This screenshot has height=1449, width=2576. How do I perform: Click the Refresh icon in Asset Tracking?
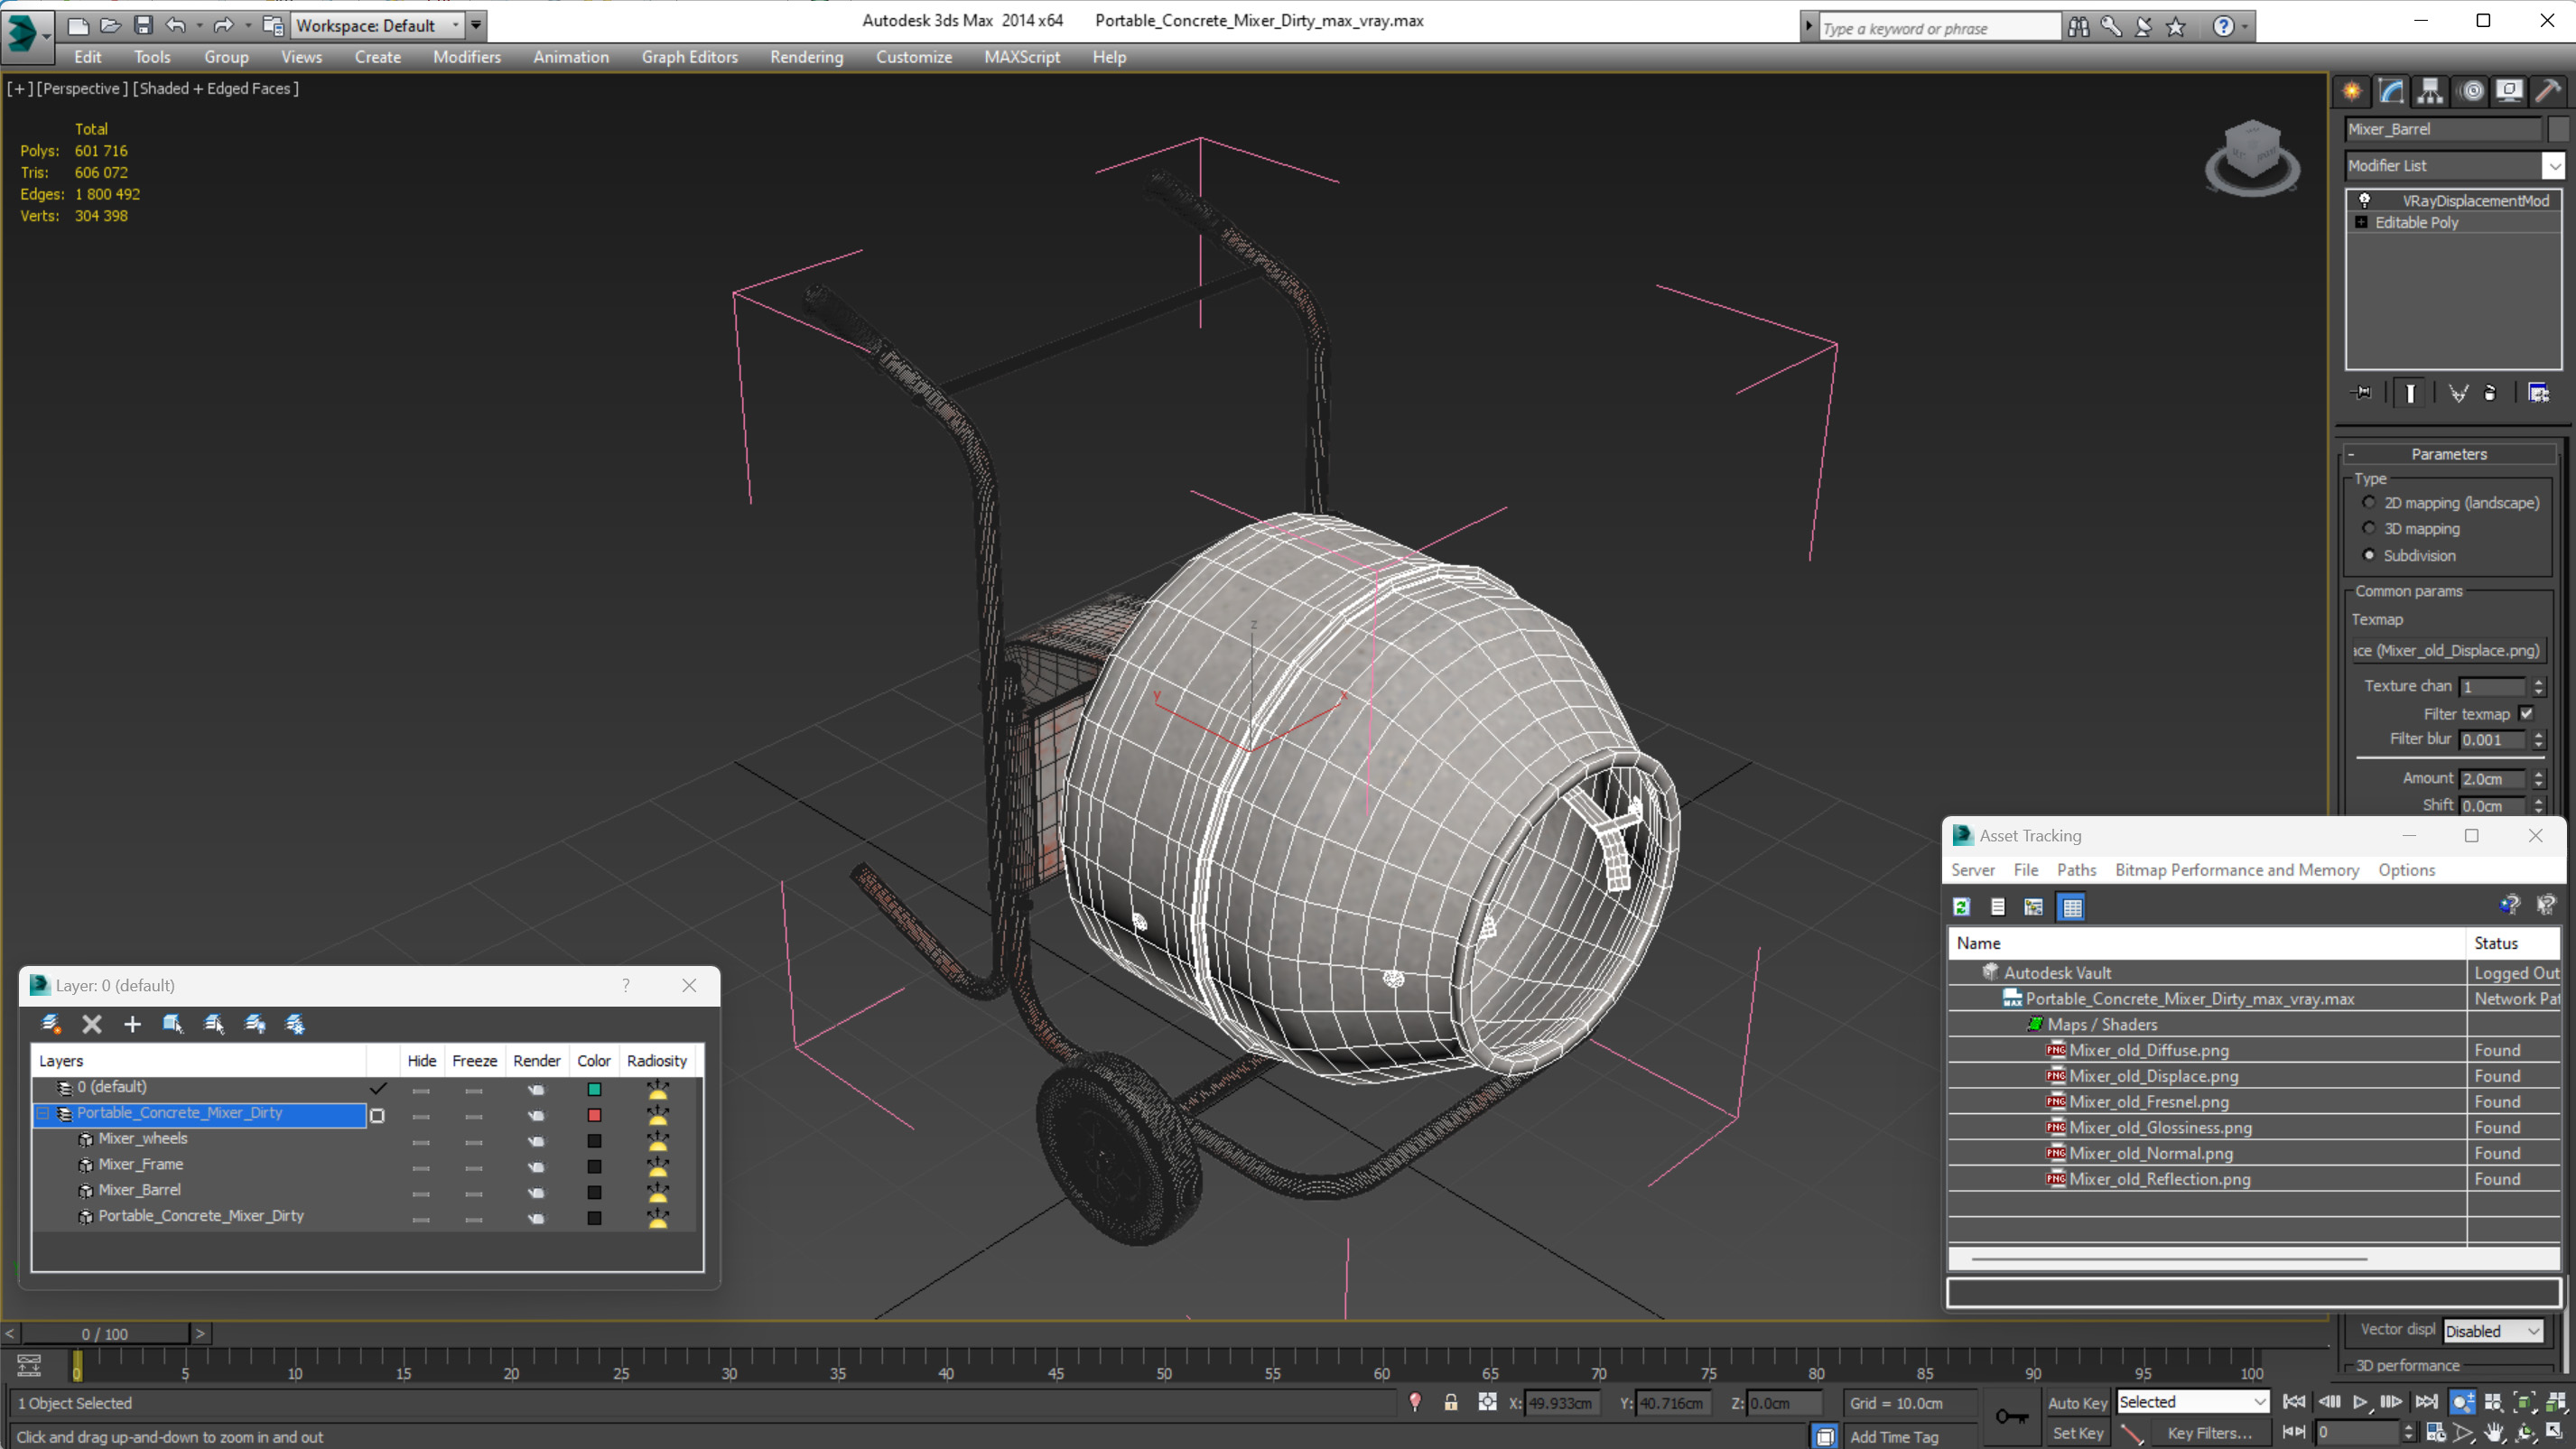[1961, 906]
